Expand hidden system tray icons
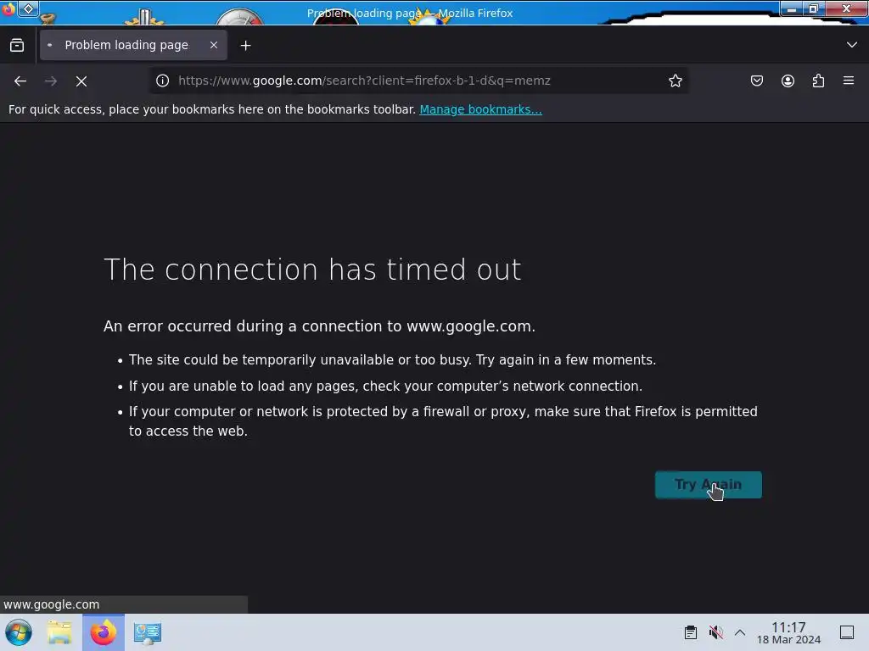 click(740, 632)
